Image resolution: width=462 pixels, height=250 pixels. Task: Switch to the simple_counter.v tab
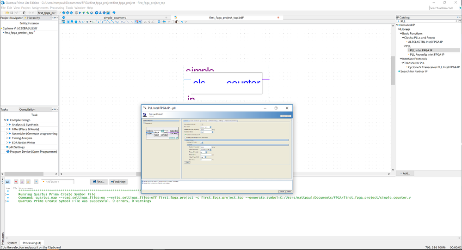pyautogui.click(x=115, y=18)
